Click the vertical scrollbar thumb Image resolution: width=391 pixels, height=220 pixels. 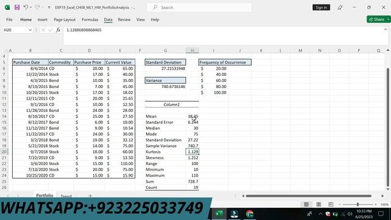tap(388, 127)
